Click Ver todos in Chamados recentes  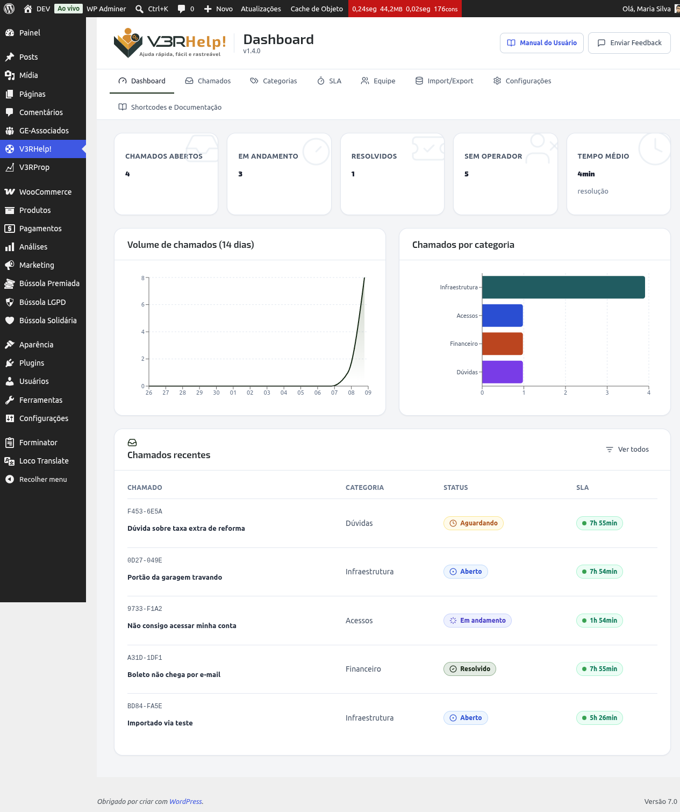pyautogui.click(x=627, y=450)
